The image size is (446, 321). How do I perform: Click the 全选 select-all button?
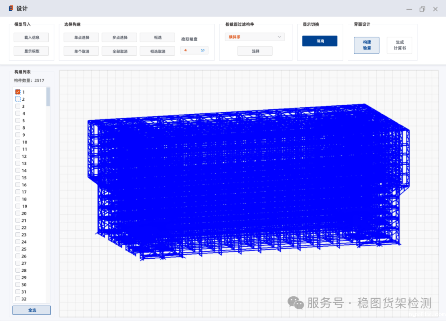coord(32,310)
